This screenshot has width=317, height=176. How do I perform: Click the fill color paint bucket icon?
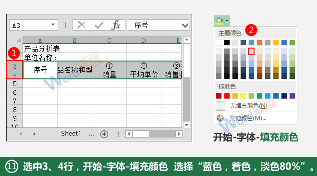(219, 21)
